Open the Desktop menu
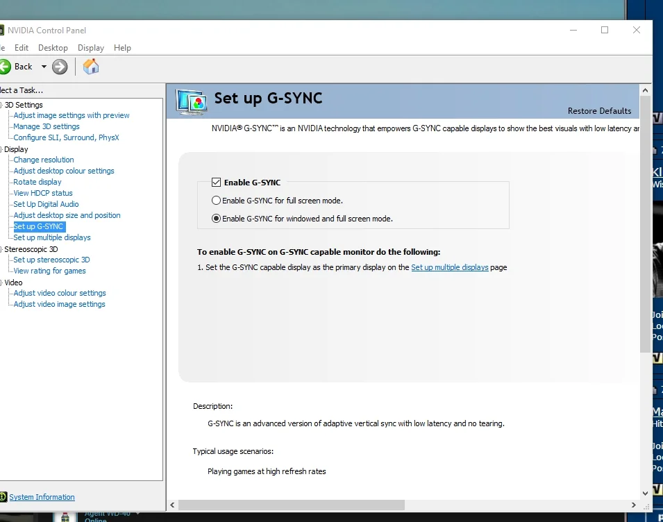 pos(53,48)
